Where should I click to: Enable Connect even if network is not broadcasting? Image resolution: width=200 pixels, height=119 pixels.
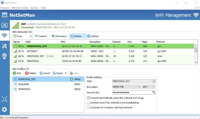88,103
